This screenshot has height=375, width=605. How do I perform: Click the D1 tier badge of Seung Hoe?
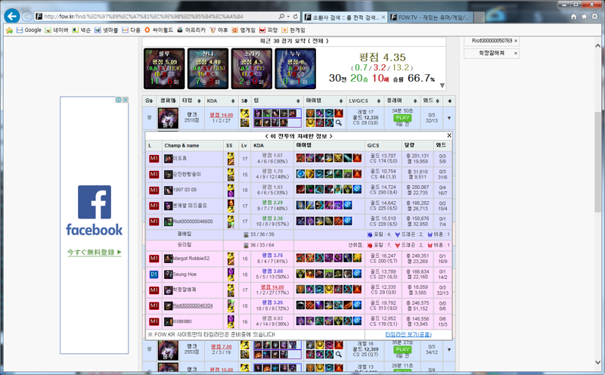coord(154,274)
